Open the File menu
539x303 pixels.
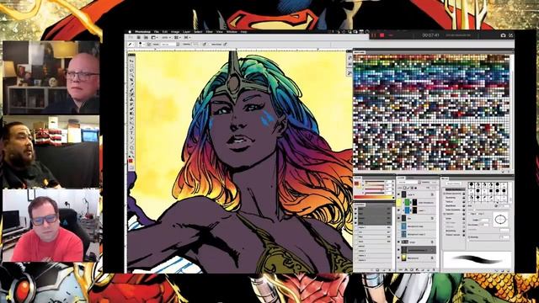pyautogui.click(x=157, y=32)
